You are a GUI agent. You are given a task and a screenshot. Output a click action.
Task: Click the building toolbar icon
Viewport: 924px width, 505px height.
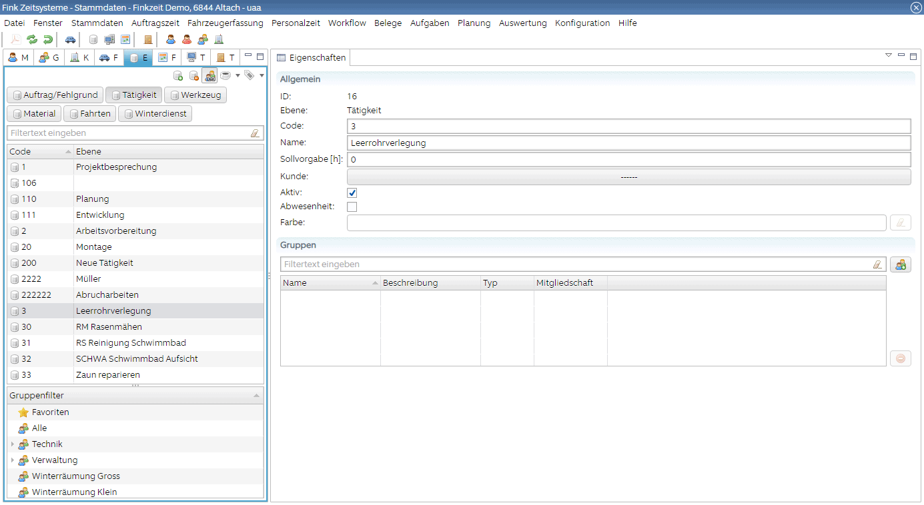click(x=219, y=39)
